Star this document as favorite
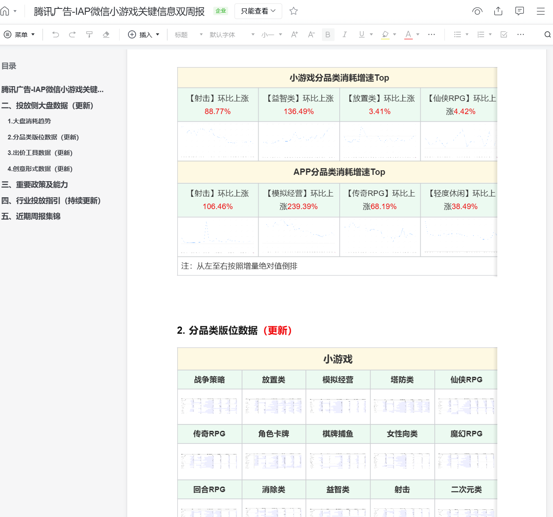This screenshot has height=517, width=553. (294, 11)
